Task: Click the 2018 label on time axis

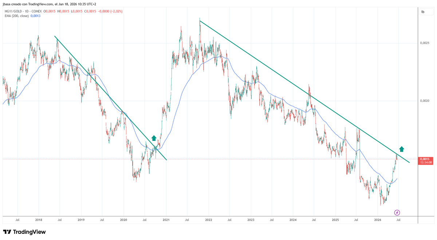Action: coord(39,220)
